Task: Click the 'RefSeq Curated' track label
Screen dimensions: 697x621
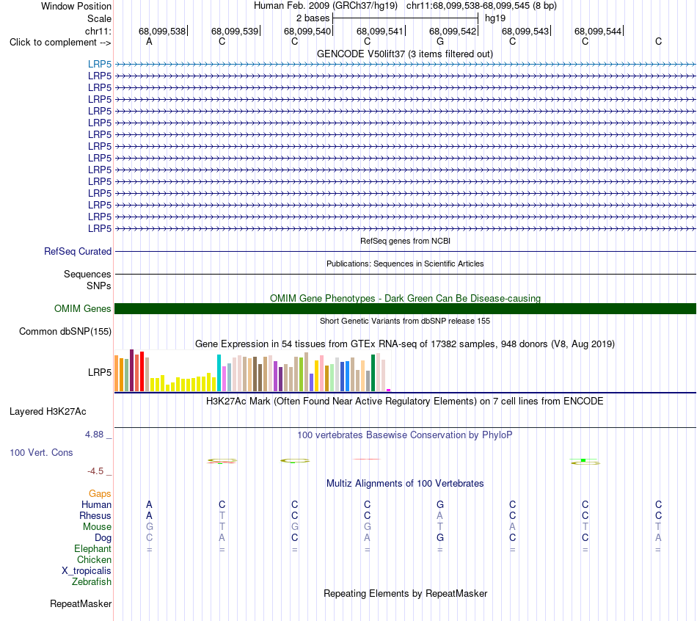Action: (78, 251)
